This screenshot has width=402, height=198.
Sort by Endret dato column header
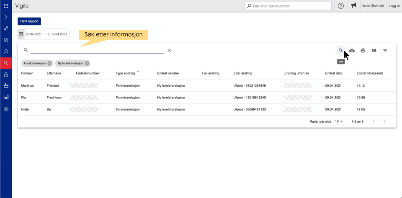334,73
